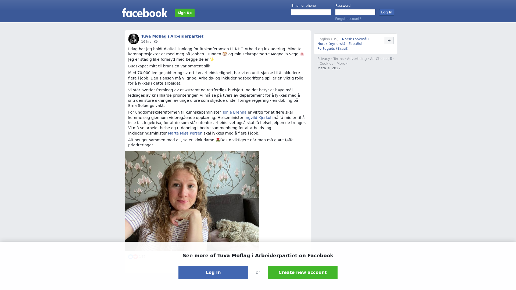516x290 pixels.
Task: Open the Forgot account? link
Action: (348, 19)
